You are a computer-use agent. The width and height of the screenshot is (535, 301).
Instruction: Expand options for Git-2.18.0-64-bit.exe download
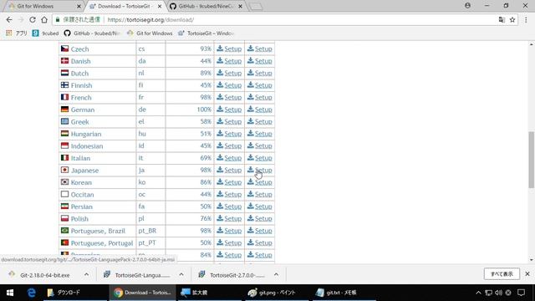[86, 274]
